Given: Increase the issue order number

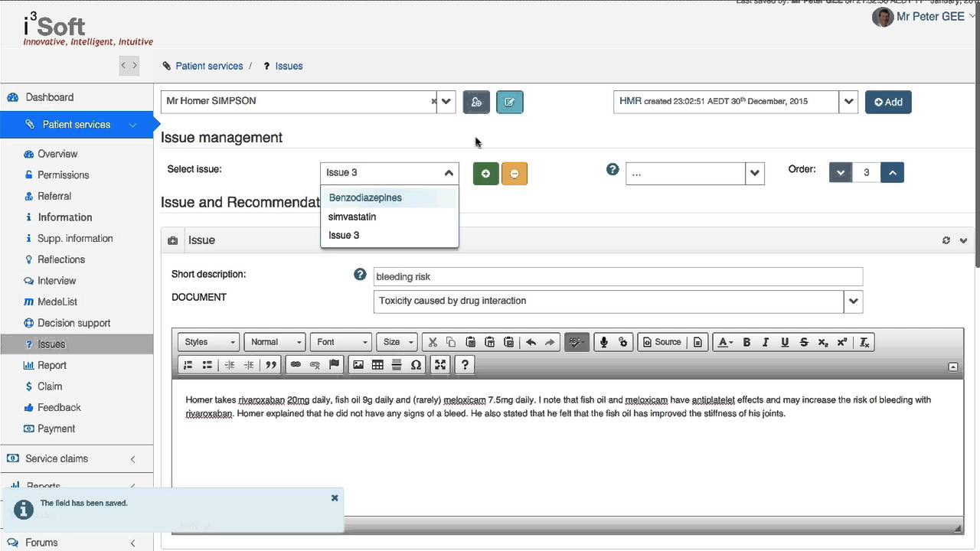Looking at the screenshot, I should 892,172.
